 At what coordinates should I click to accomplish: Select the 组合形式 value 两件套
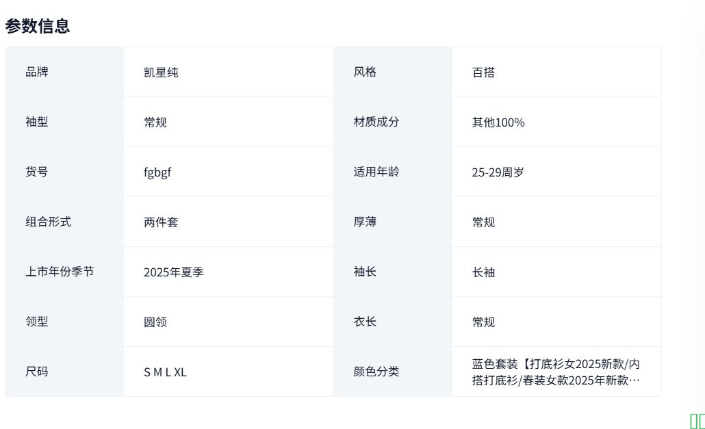(161, 222)
